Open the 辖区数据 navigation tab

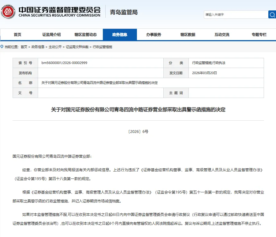(x=188, y=35)
